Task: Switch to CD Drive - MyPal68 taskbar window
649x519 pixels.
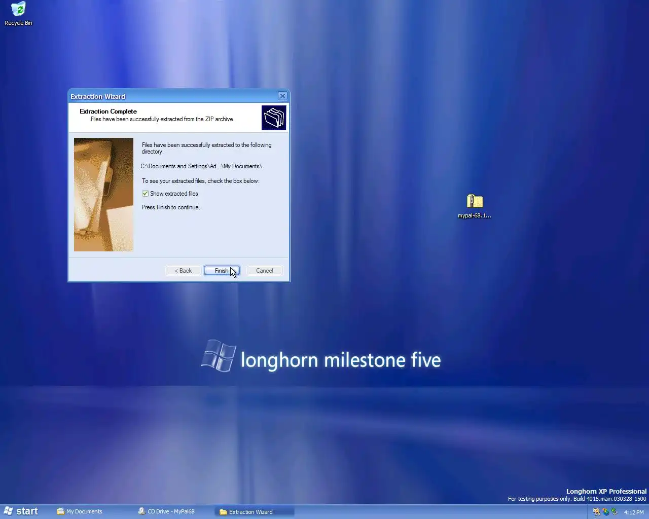Action: tap(172, 511)
